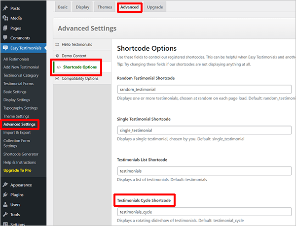The height and width of the screenshot is (226, 296).
Task: Switch to the Basic tab
Action: (63, 7)
